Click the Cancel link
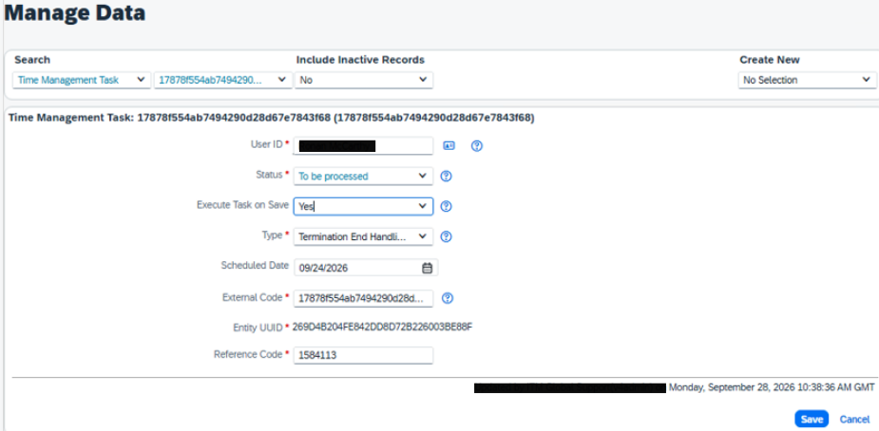879x431 pixels. click(854, 420)
